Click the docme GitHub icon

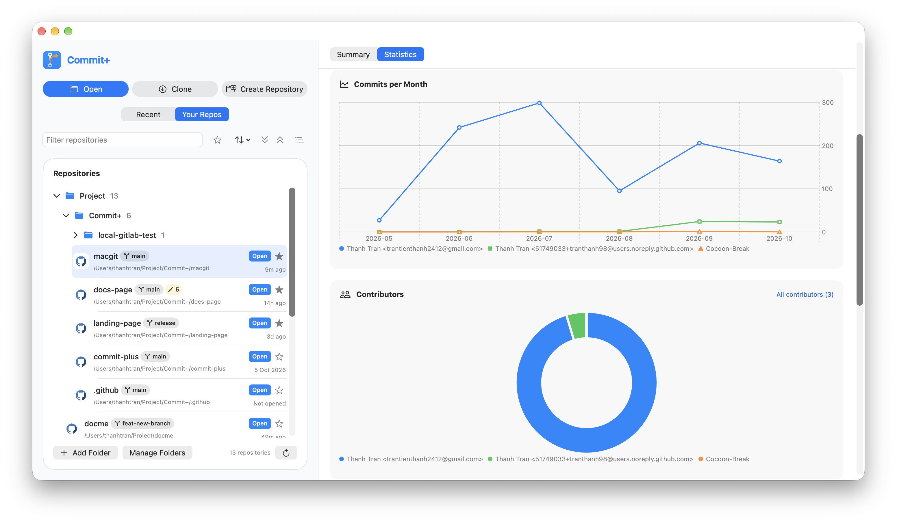tap(72, 428)
